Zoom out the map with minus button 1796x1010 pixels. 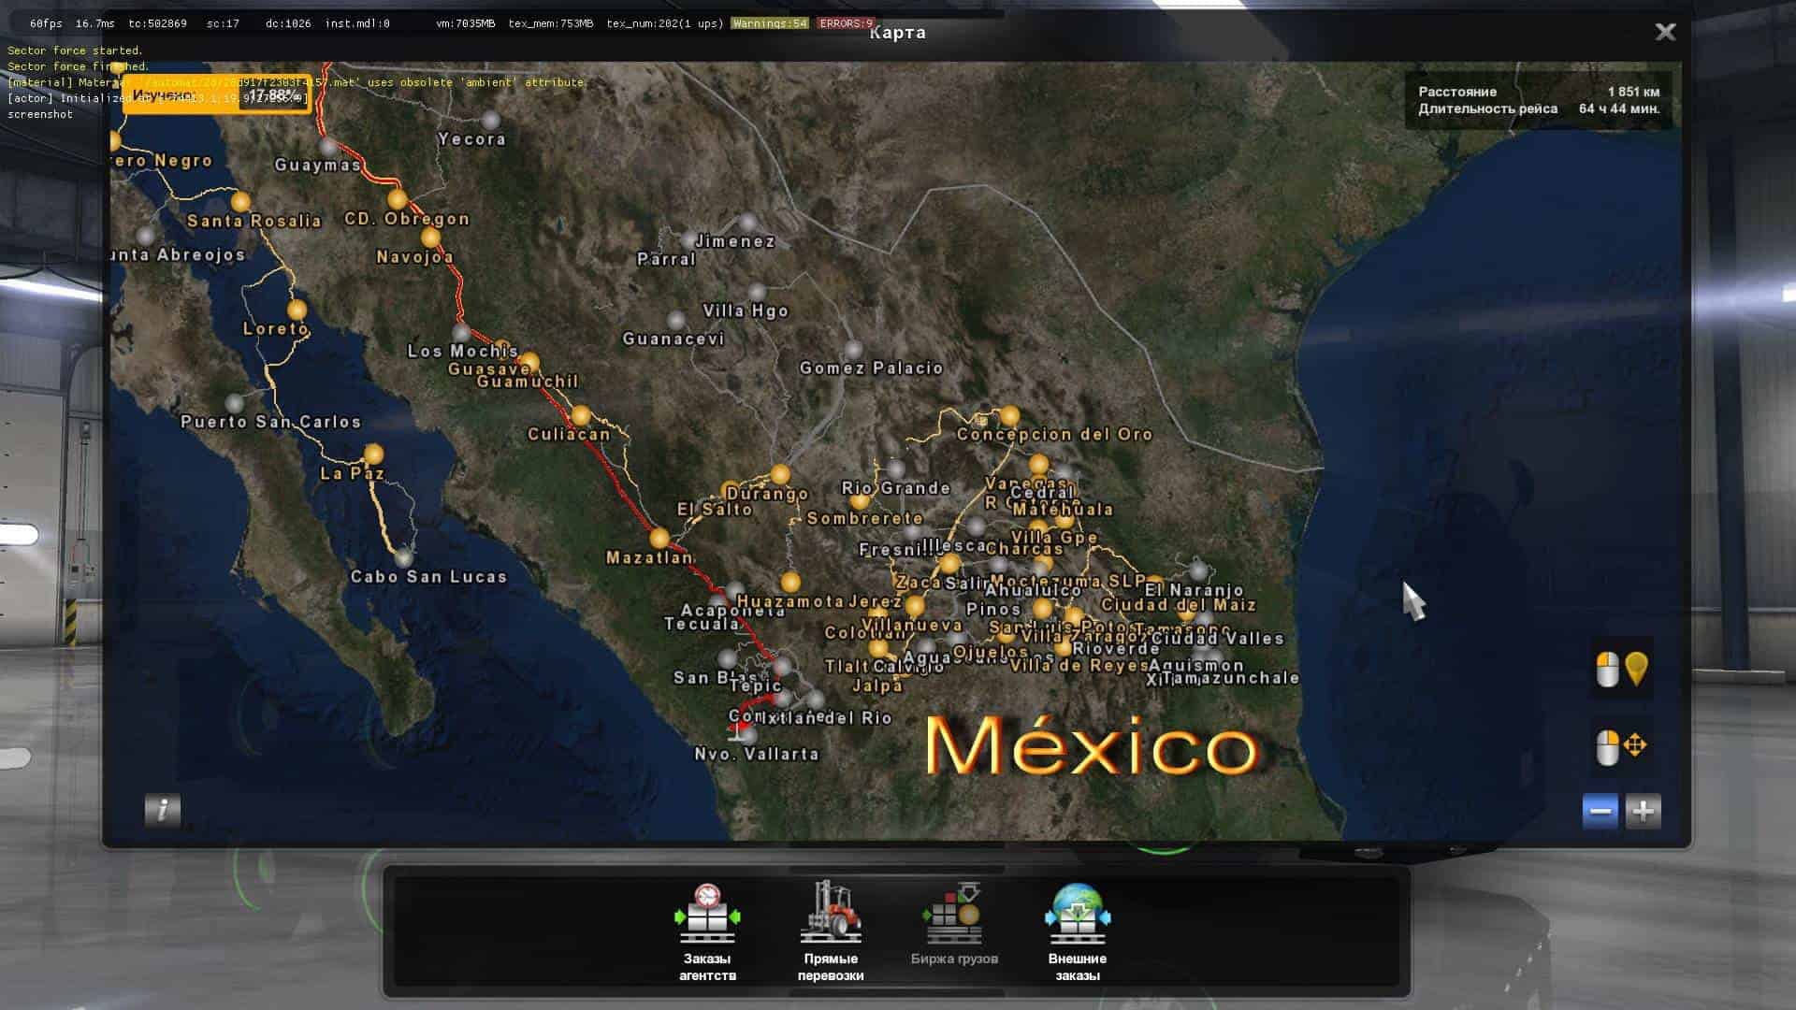[1600, 811]
